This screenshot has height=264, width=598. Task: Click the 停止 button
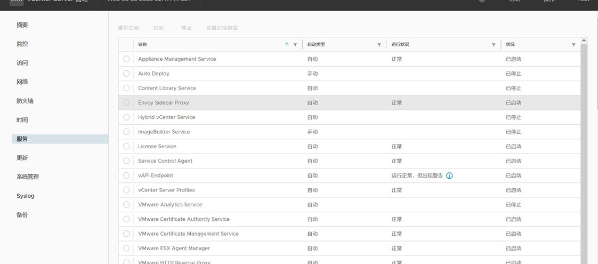[187, 28]
